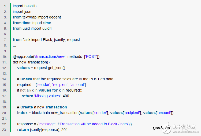Click the 'Transaction will be added to Block' string

click(x=90, y=124)
